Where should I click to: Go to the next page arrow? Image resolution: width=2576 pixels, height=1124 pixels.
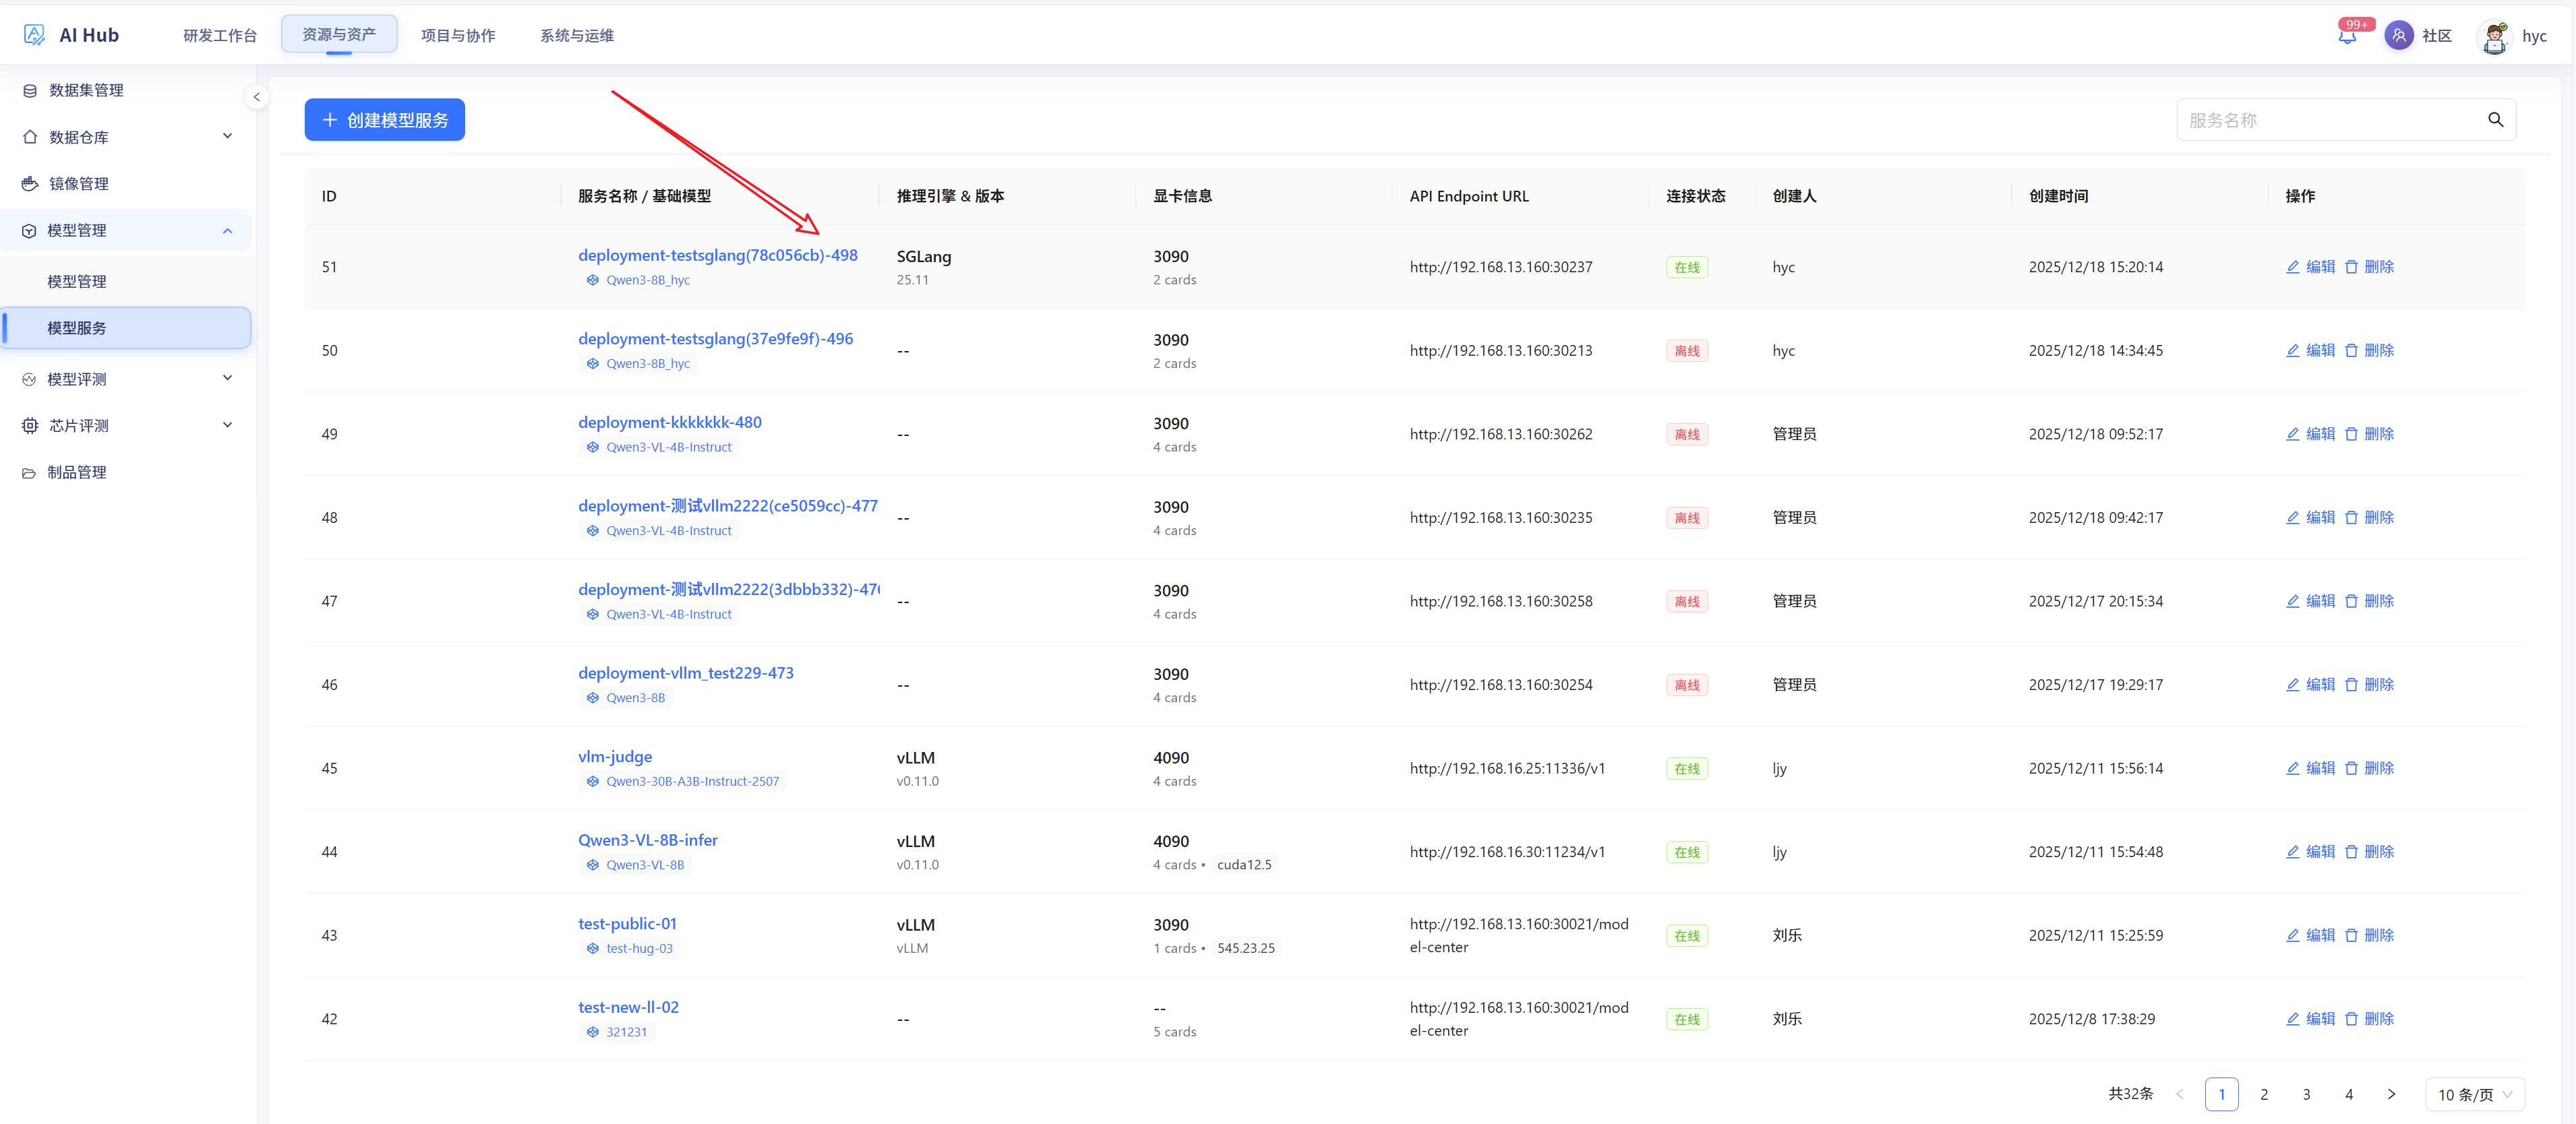click(x=2391, y=1094)
